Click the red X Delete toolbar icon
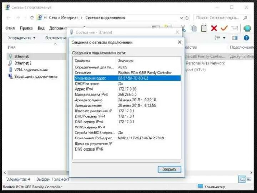The height and width of the screenshot is (193, 257). click(214, 28)
